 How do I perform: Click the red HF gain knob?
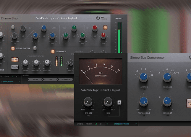95,28
